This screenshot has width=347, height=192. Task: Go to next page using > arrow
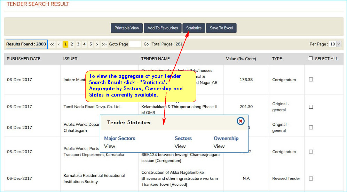(x=97, y=44)
